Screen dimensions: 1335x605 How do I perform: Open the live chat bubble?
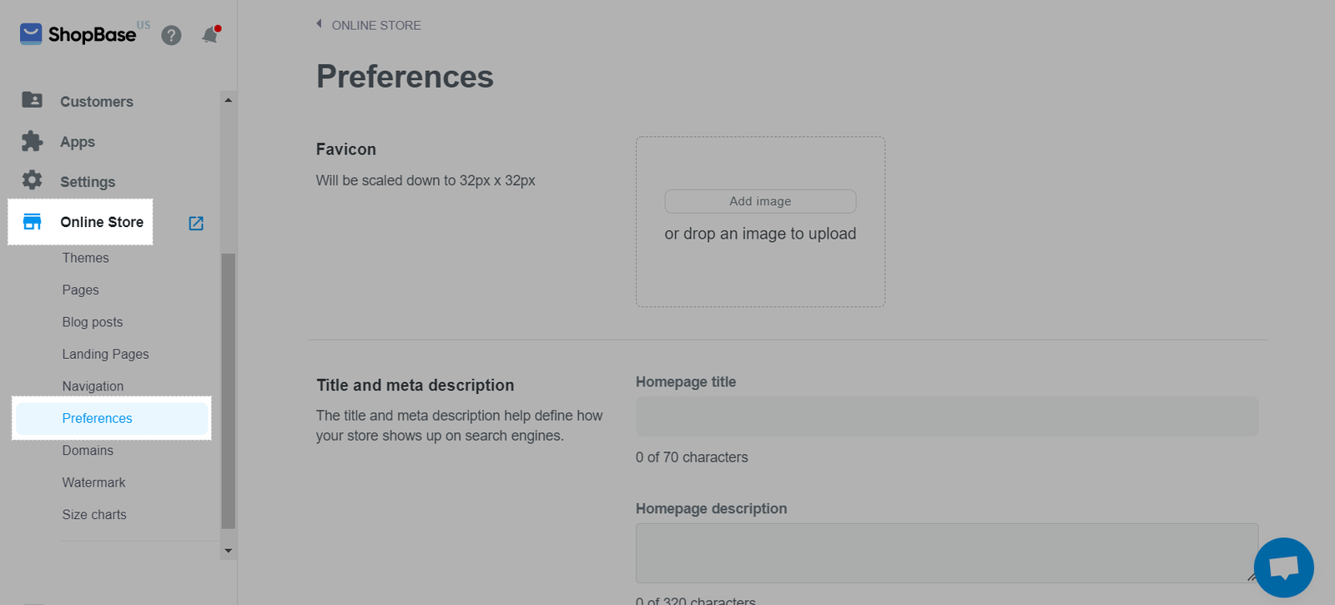pyautogui.click(x=1283, y=567)
